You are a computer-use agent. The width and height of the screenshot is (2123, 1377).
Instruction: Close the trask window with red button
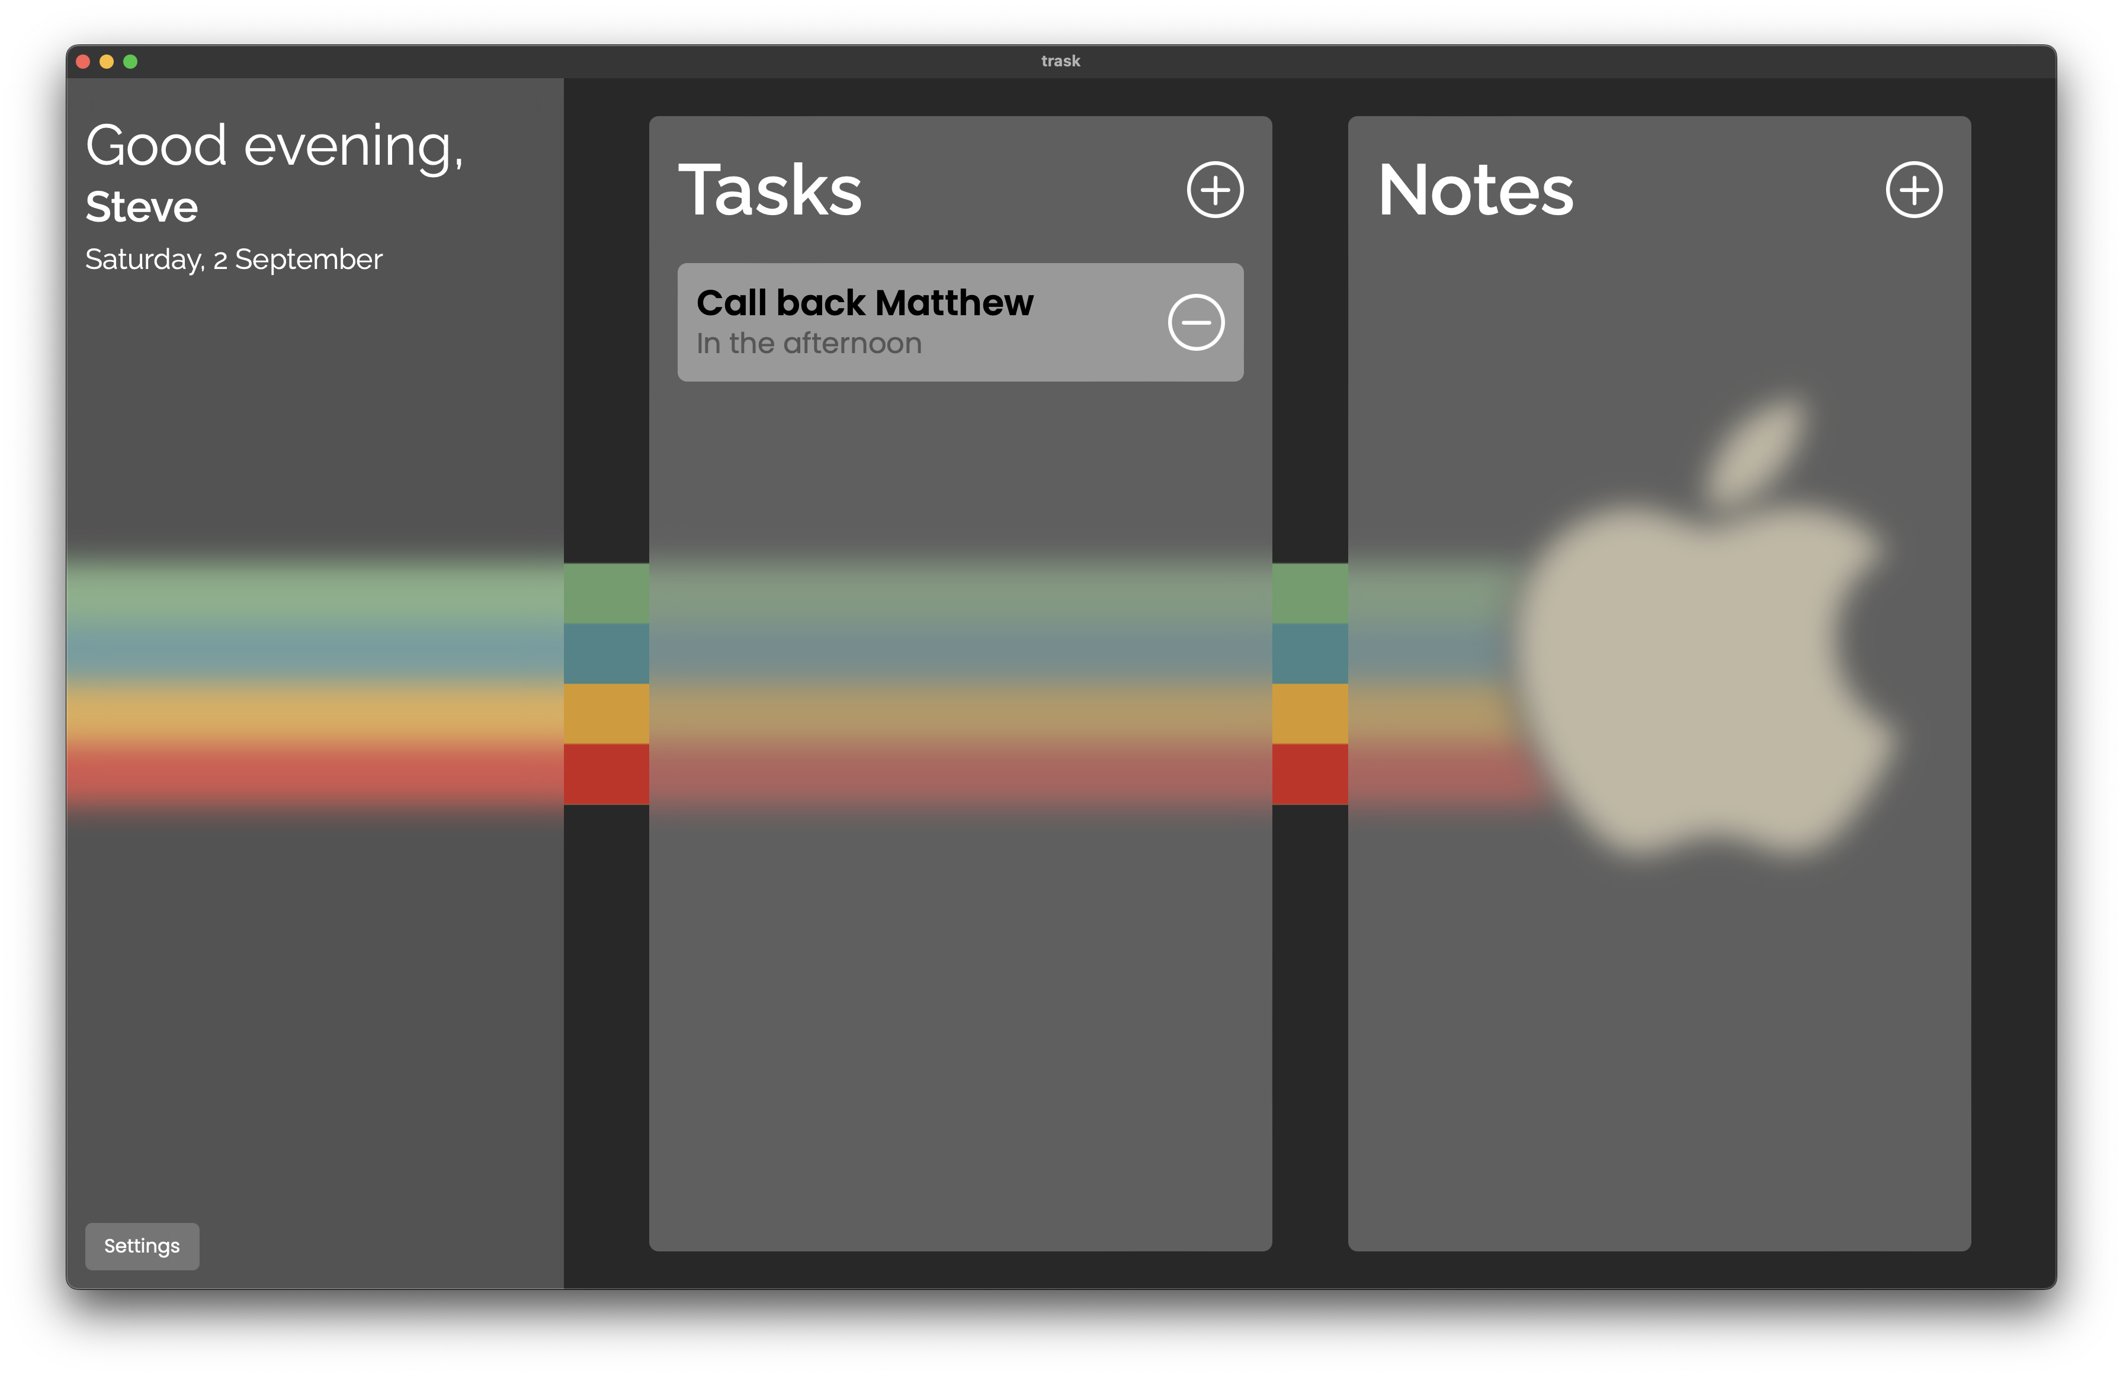coord(83,62)
